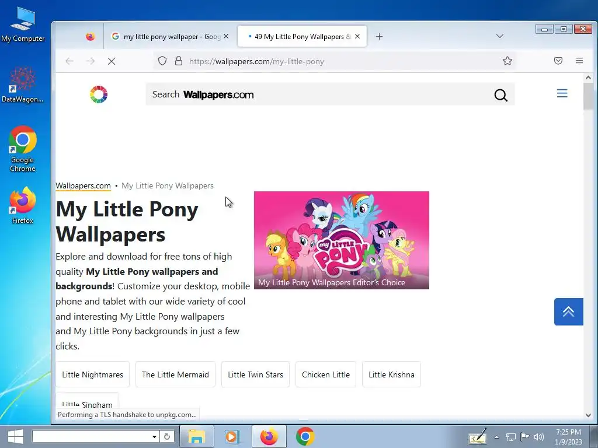Image resolution: width=598 pixels, height=448 pixels.
Task: Open the Firefox application menu
Action: coord(579,61)
